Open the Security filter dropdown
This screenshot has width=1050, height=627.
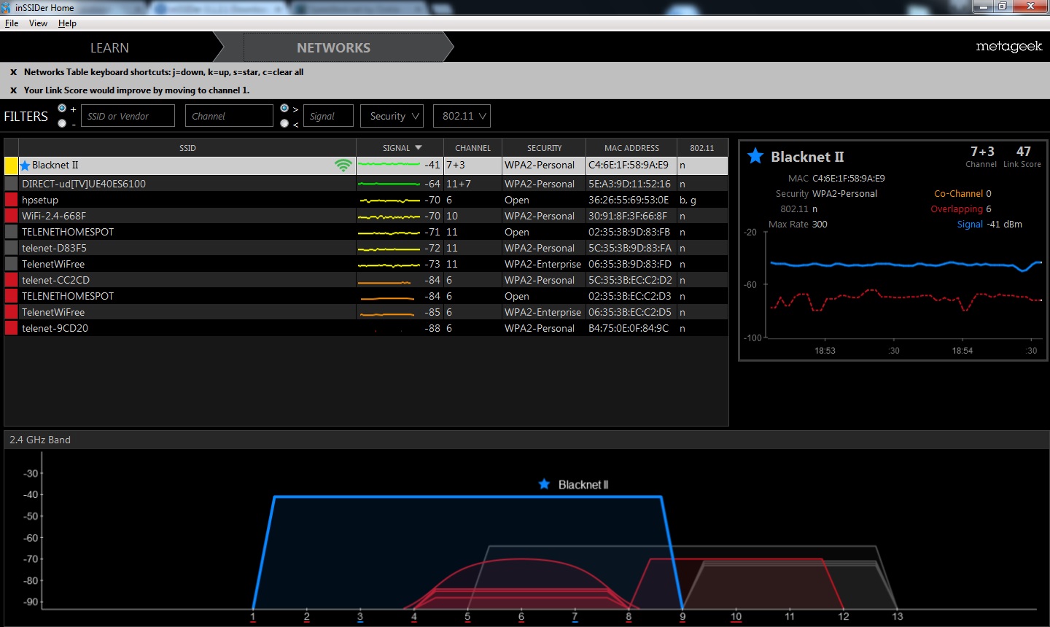click(x=392, y=116)
